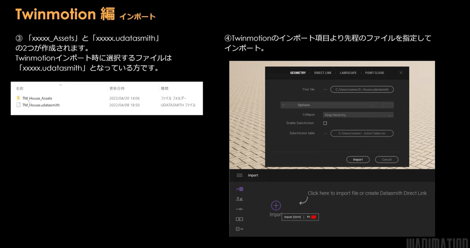Screen dimensions: 470x248
Task: Click the Substitution table label
Action: (302, 133)
